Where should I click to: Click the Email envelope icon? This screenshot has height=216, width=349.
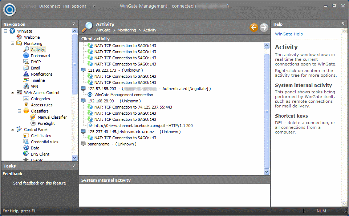coord(26,68)
